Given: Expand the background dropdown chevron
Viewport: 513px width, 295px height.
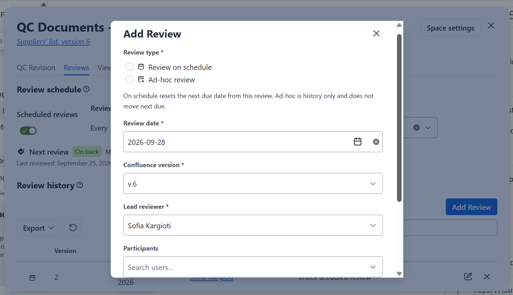Looking at the screenshot, I should click(428, 128).
